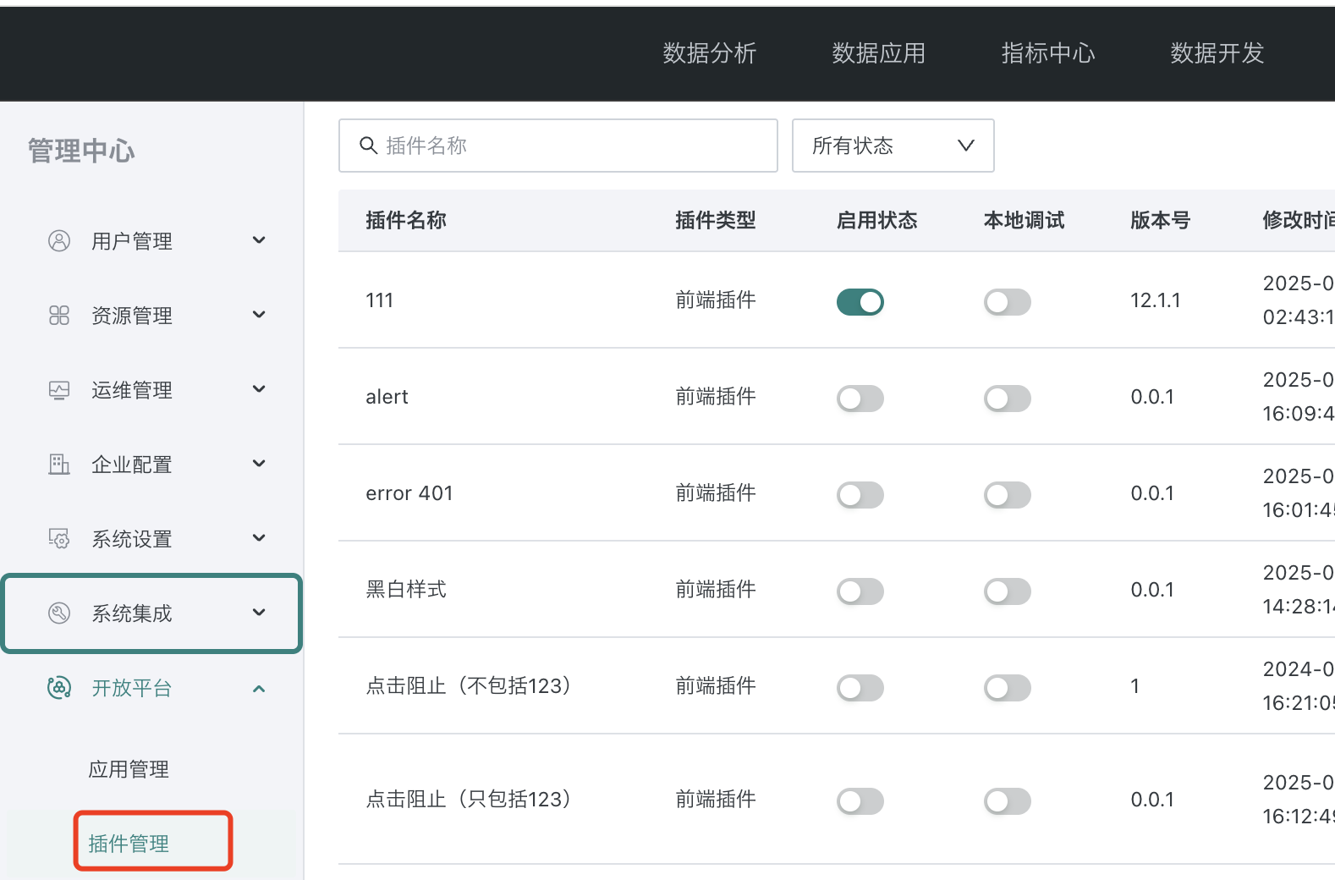
Task: Click the 运维管理 monitor icon
Action: (59, 390)
